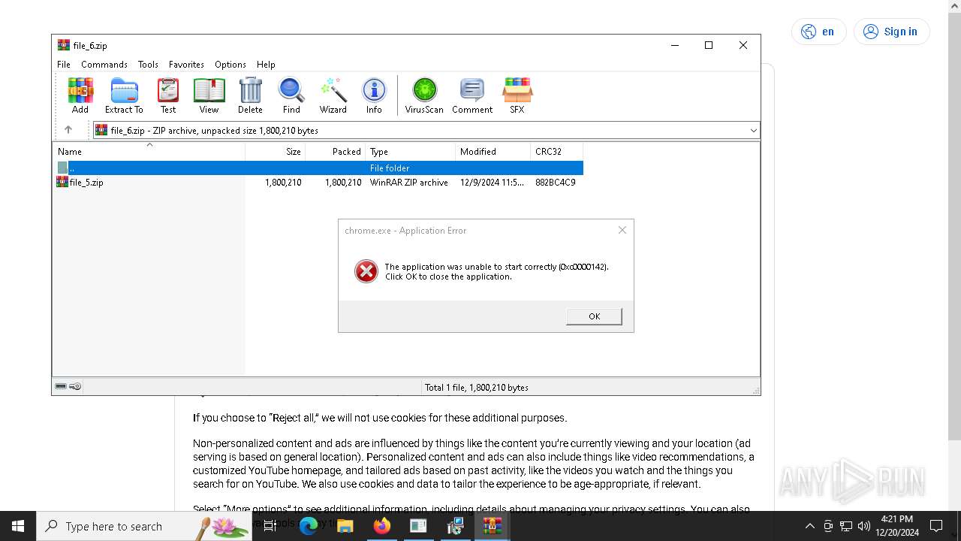Sort by the CRC32 column header
Image resolution: width=961 pixels, height=541 pixels.
point(557,151)
